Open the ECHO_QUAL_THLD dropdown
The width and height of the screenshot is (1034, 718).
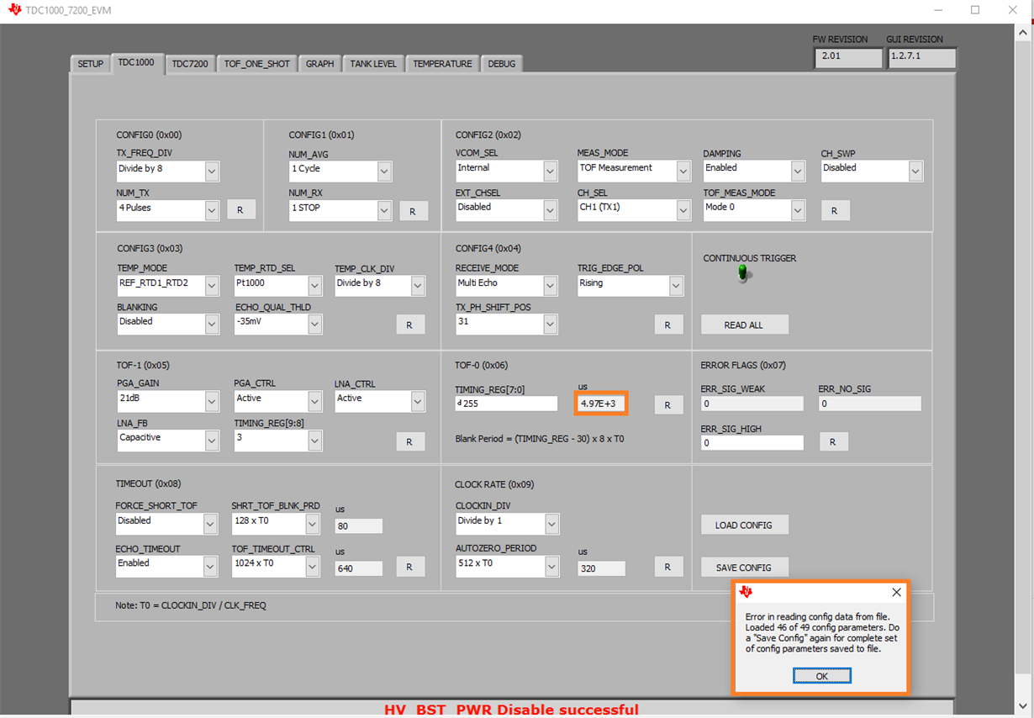(x=314, y=325)
